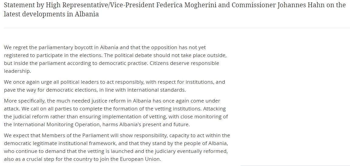The image size is (350, 166).
Task: Click the horizontal divider below the title
Action: (x=177, y=28)
